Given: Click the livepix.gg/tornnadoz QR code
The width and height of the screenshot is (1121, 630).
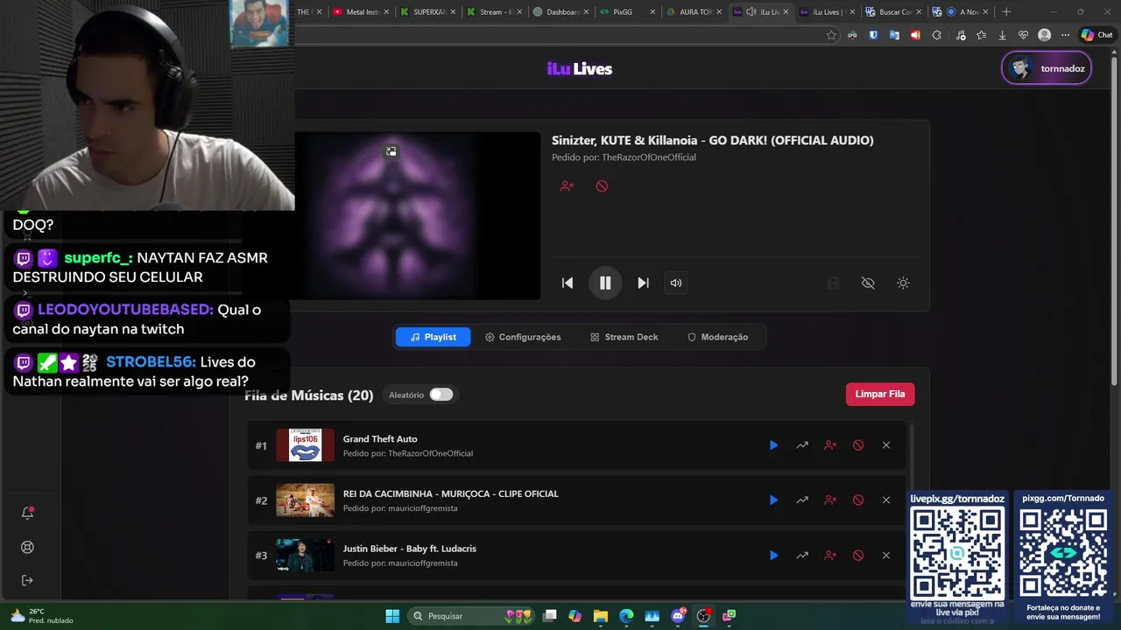Looking at the screenshot, I should tap(957, 553).
